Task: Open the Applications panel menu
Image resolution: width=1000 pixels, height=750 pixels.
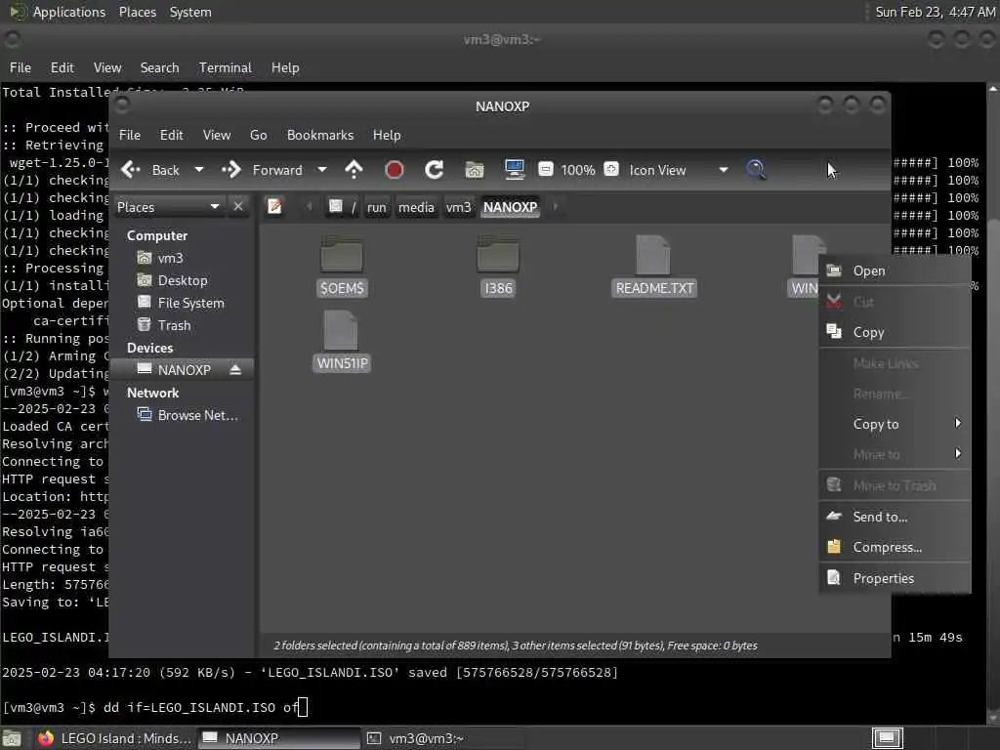Action: [69, 12]
